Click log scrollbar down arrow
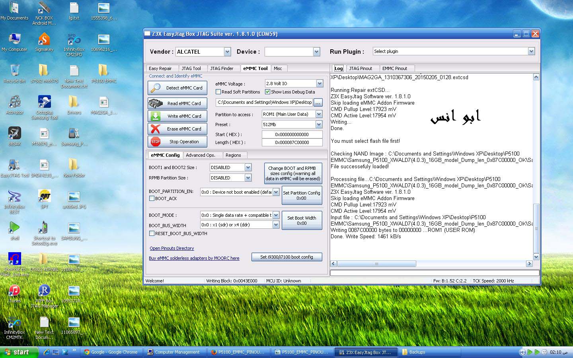This screenshot has width=573, height=358. click(536, 257)
